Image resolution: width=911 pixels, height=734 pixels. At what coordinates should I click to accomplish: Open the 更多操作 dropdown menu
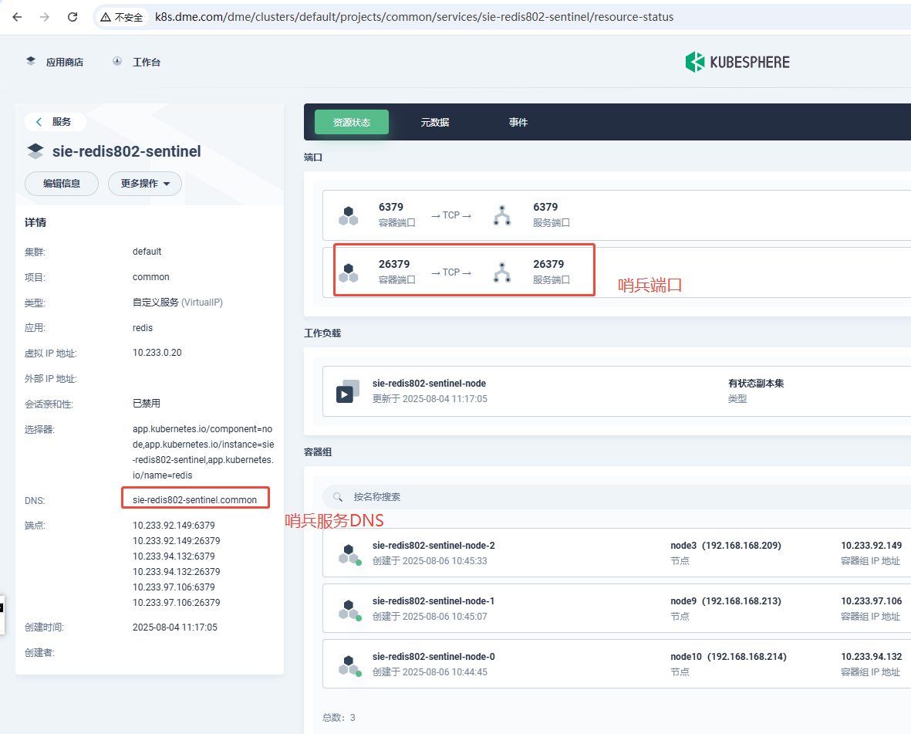pos(145,184)
